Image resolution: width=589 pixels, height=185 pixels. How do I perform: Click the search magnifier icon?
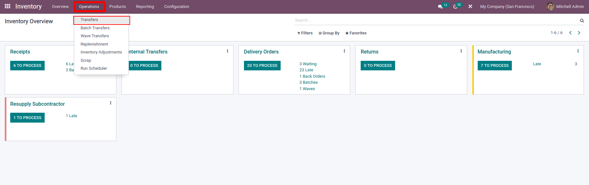(582, 20)
